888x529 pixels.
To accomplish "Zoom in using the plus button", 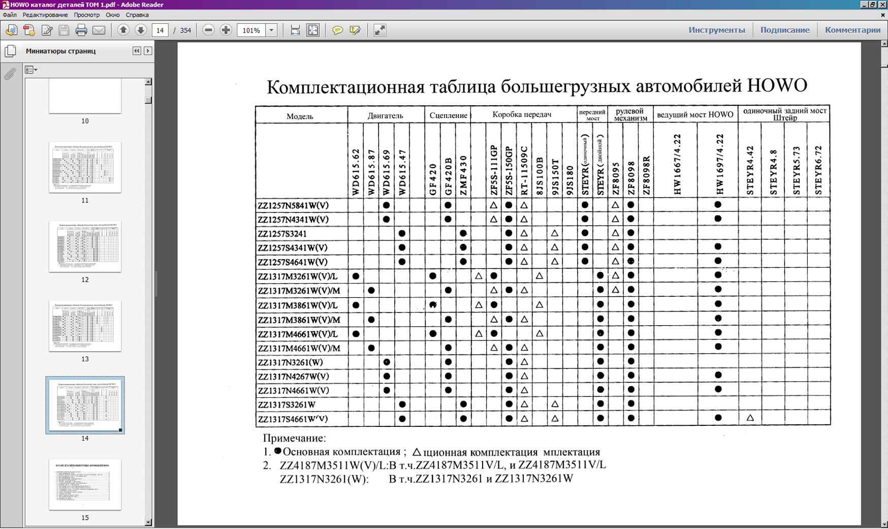I will [x=226, y=30].
